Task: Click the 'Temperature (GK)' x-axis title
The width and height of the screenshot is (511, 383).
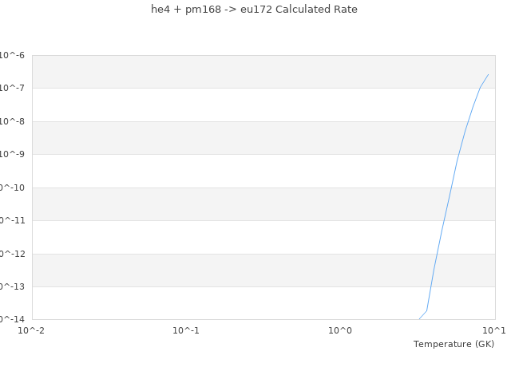Action: (454, 344)
